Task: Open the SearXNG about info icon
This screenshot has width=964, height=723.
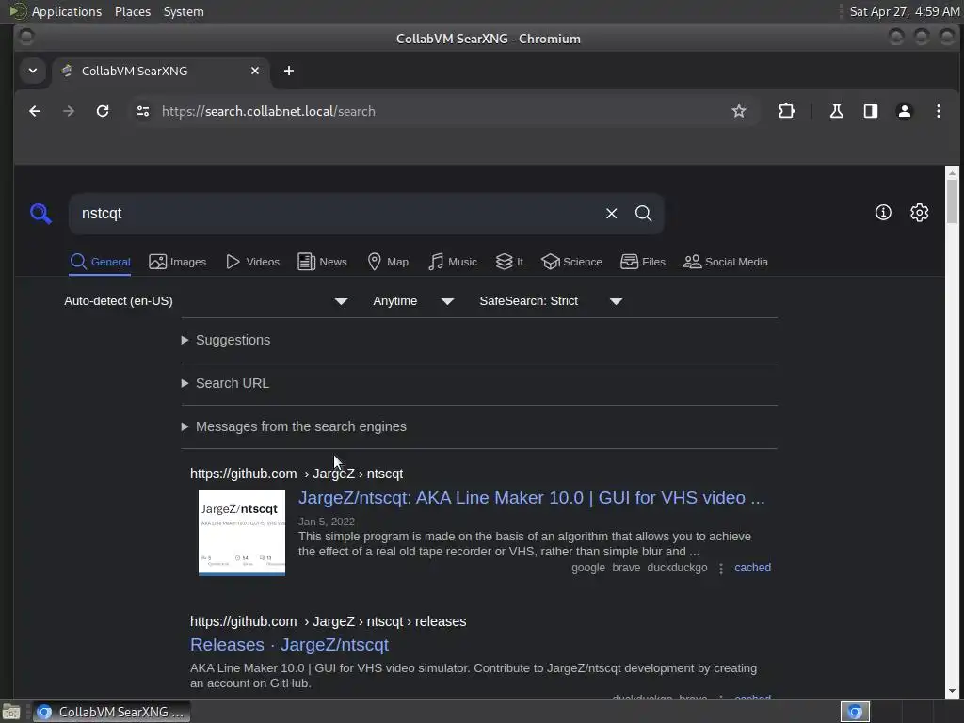Action: (883, 213)
